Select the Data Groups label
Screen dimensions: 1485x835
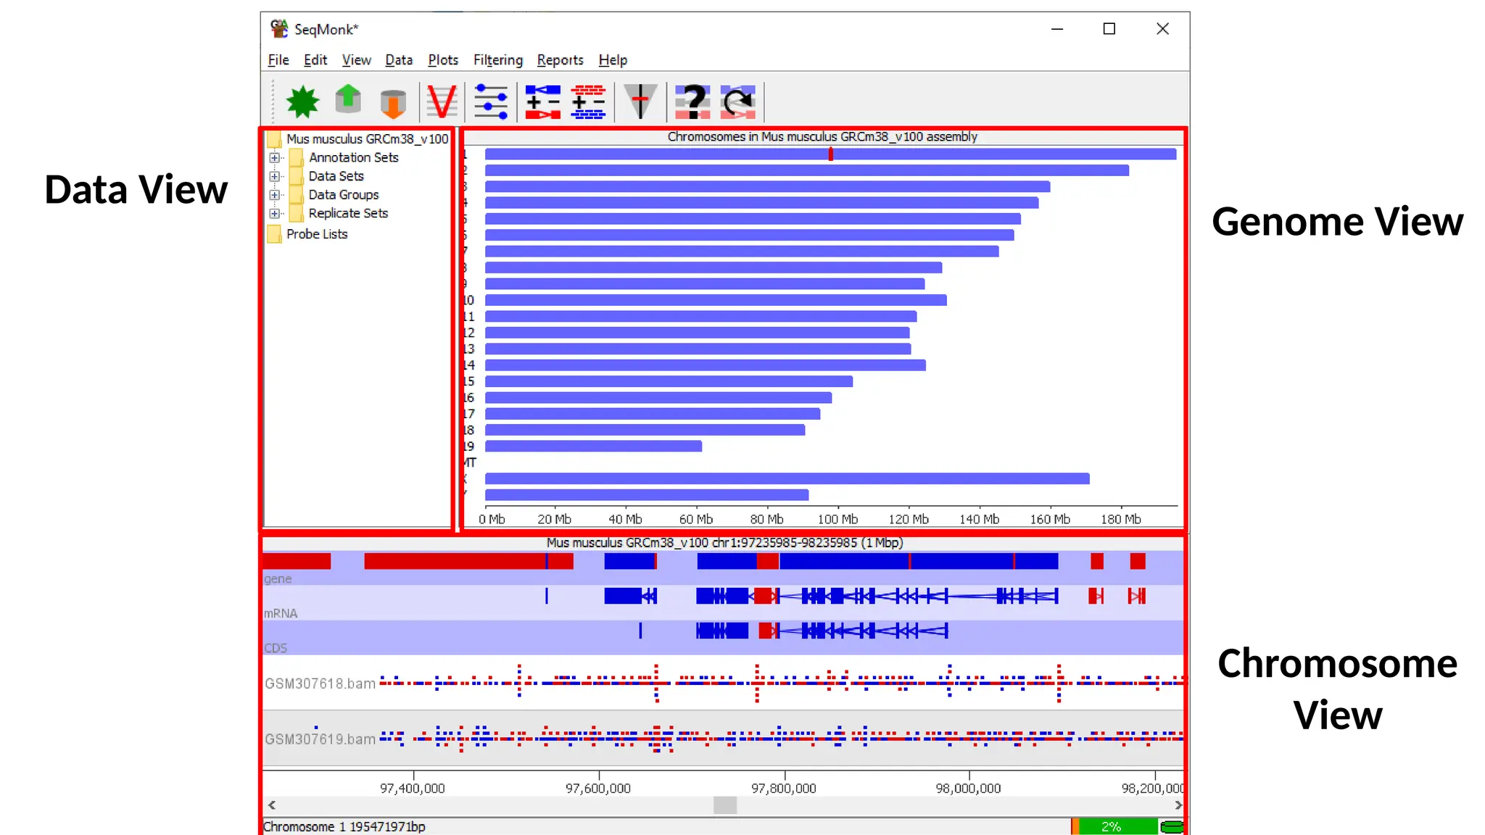click(344, 195)
